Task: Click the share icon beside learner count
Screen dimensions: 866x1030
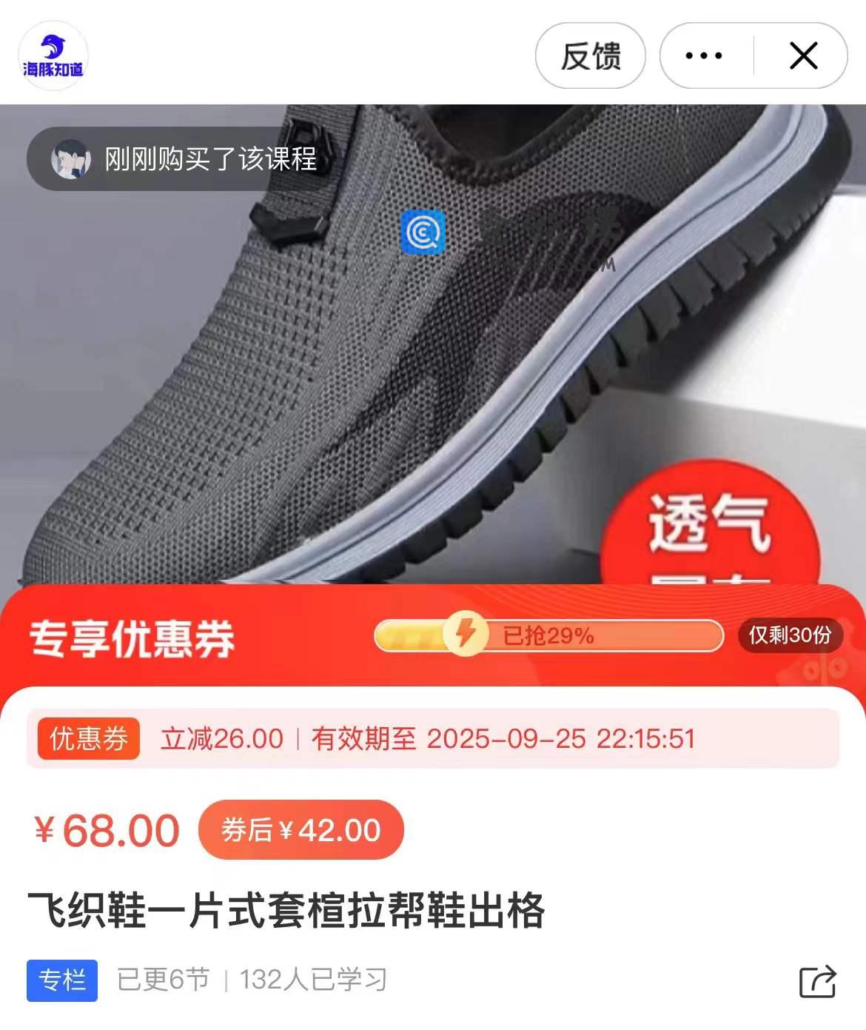Action: [x=818, y=981]
